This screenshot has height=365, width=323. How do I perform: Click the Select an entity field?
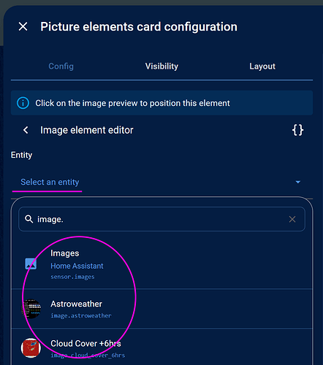pos(161,182)
